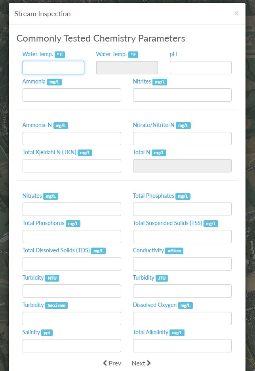Image resolution: width=255 pixels, height=371 pixels.
Task: Click the mg/L badge beside TSS
Action: click(x=211, y=223)
